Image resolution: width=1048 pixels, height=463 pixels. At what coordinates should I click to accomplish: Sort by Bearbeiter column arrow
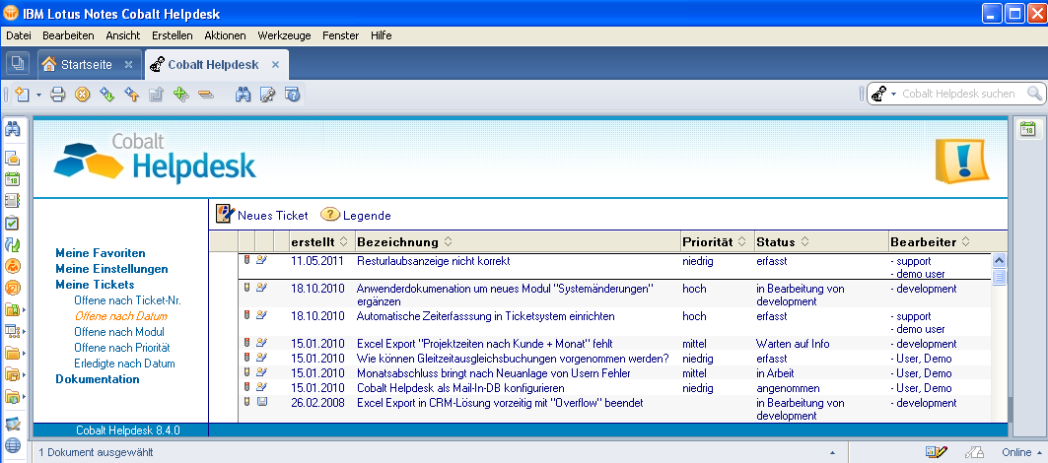point(966,242)
